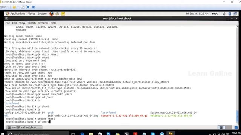The image size is (241, 135).
Task: Click System.map-2.6.32-431.el6.x86_64 text
Action: coord(173,112)
